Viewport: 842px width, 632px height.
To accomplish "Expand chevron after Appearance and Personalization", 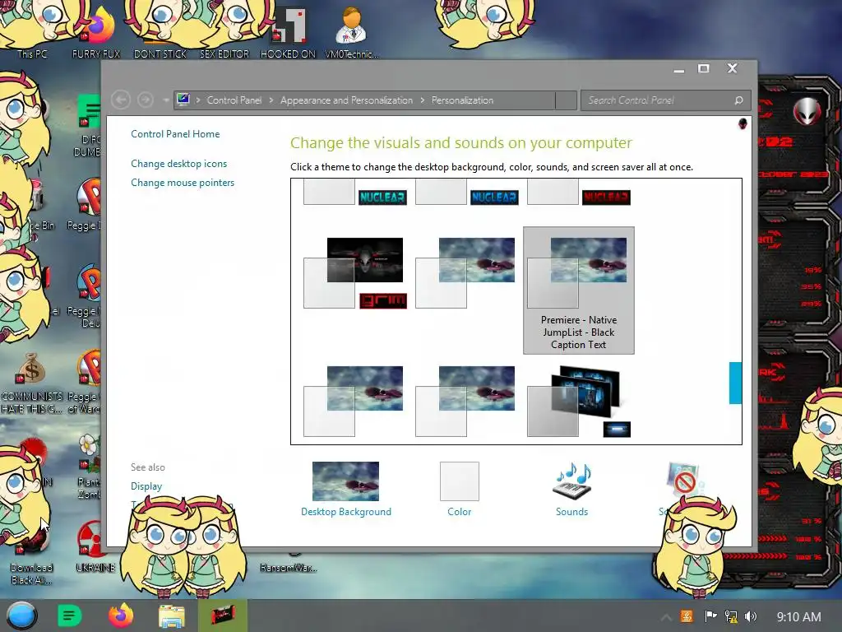I will (x=423, y=100).
